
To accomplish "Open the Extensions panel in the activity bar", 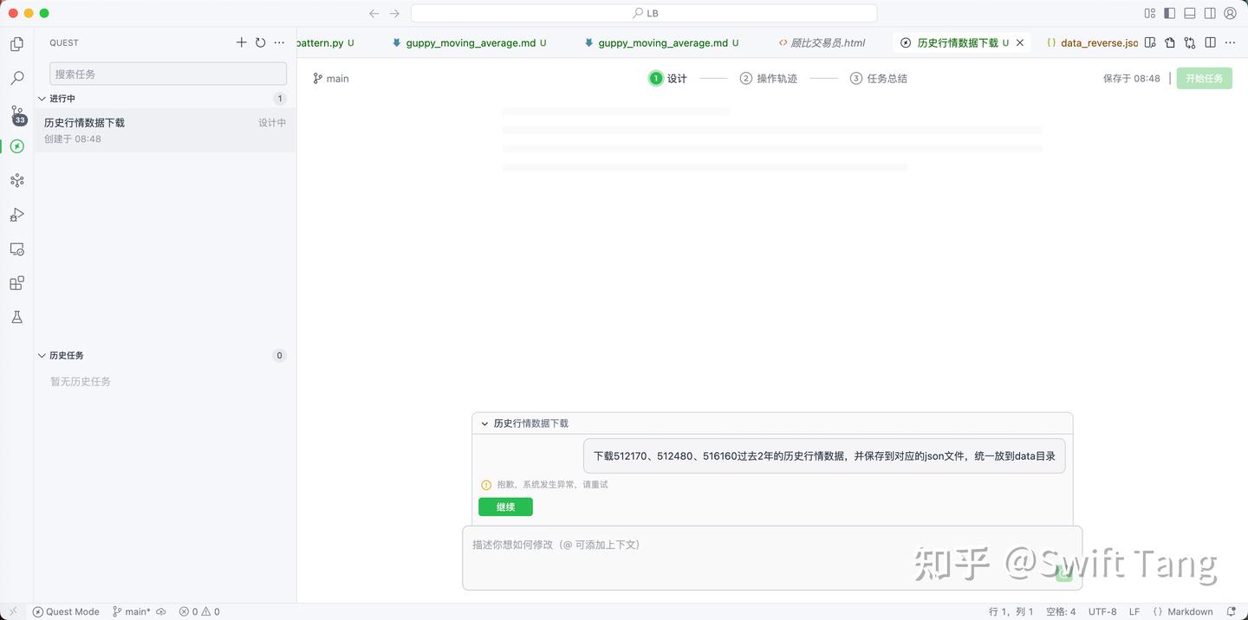I will pyautogui.click(x=16, y=282).
